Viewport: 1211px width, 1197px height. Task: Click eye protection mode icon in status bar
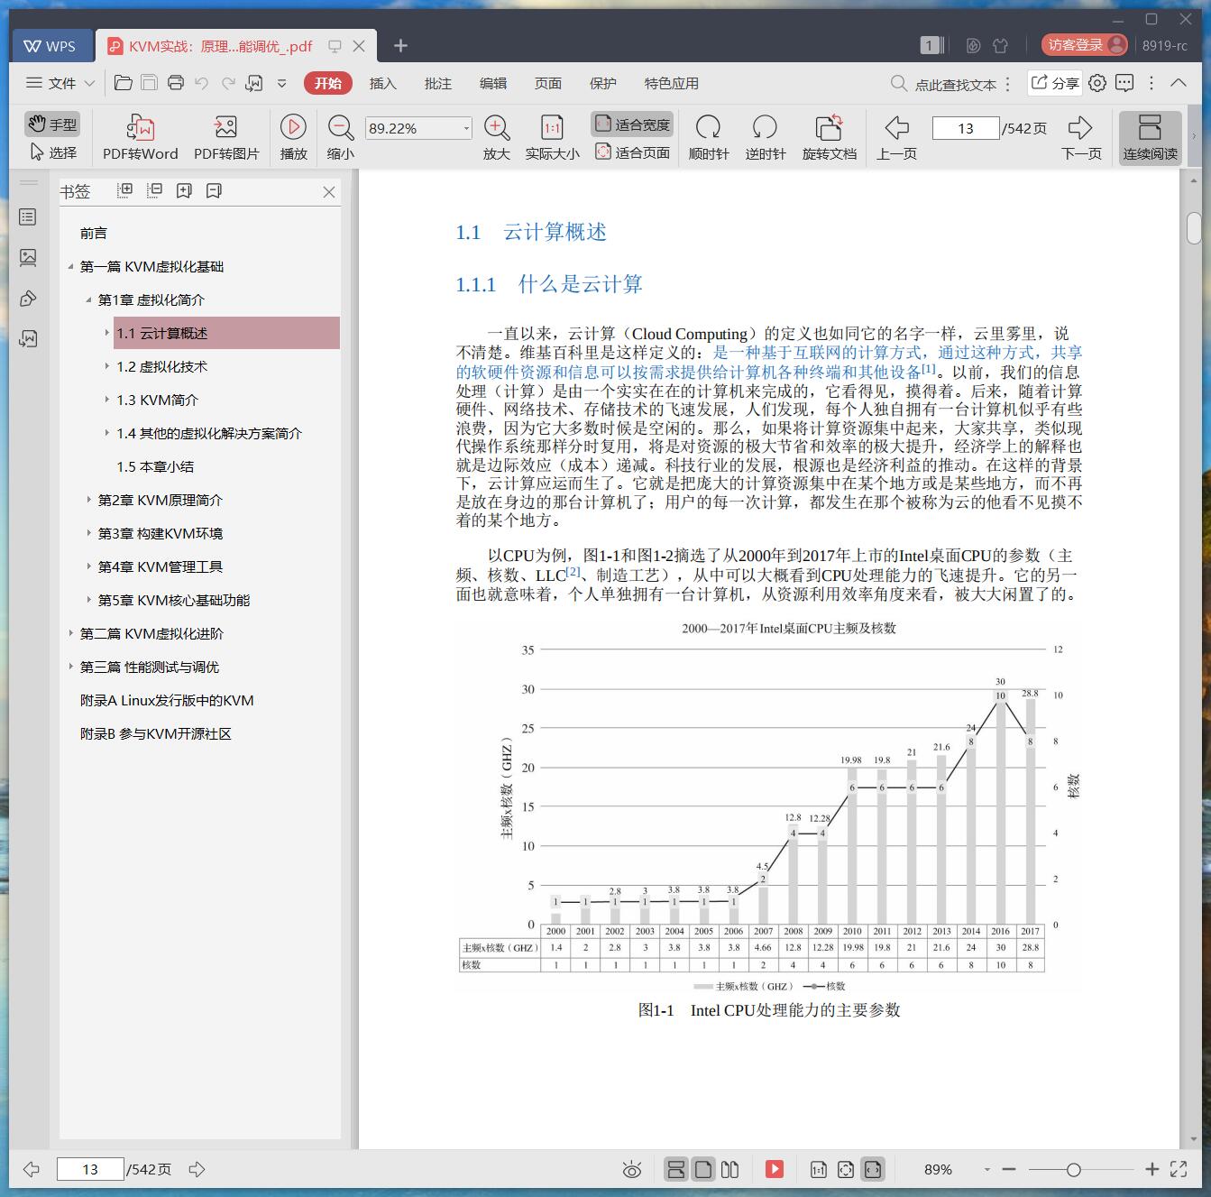point(632,1170)
